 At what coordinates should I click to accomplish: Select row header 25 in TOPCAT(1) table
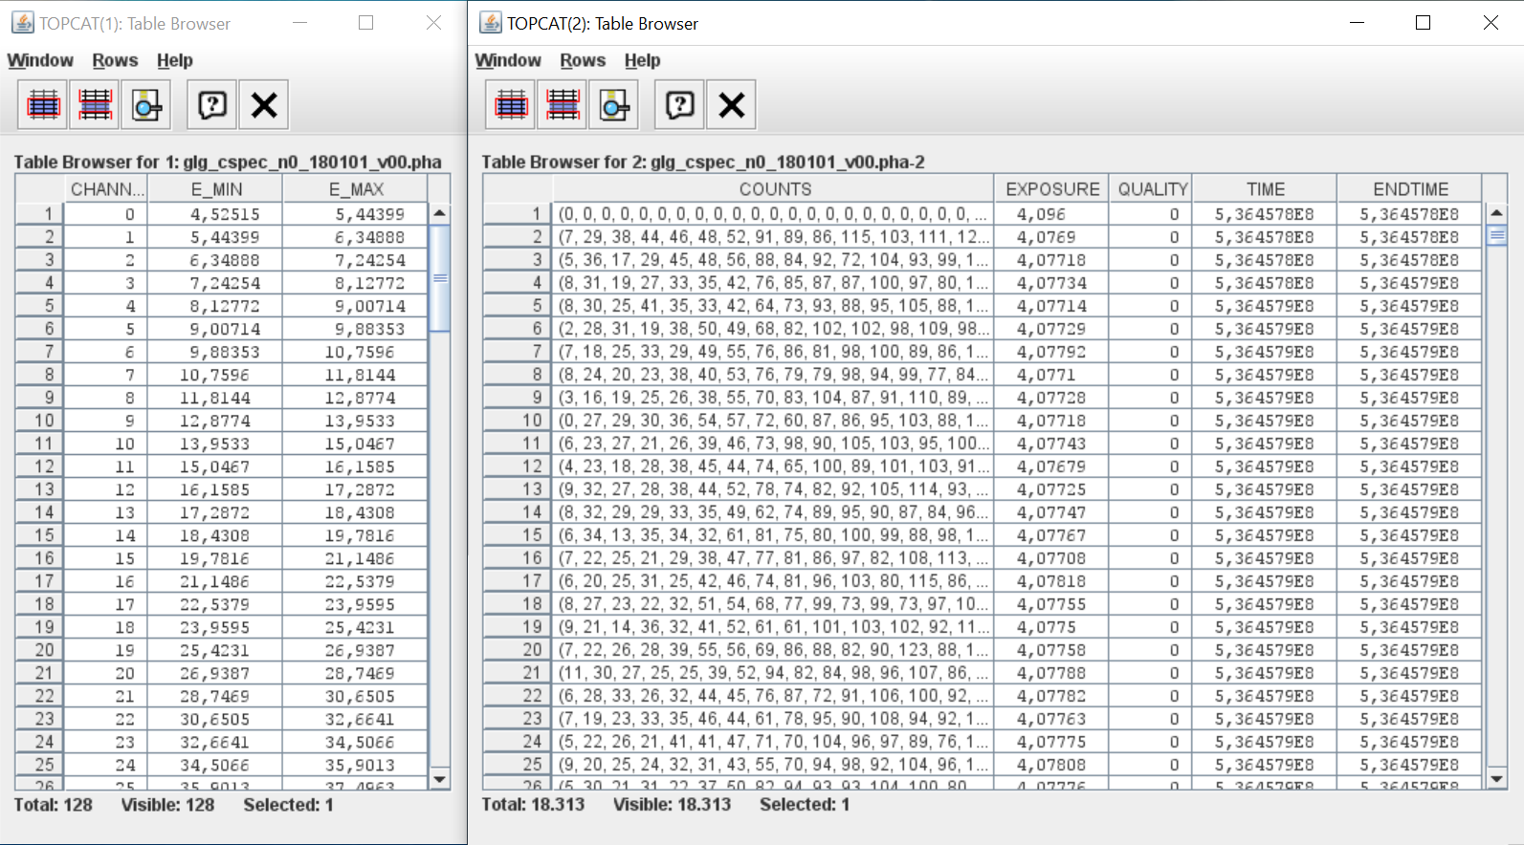[x=40, y=765]
